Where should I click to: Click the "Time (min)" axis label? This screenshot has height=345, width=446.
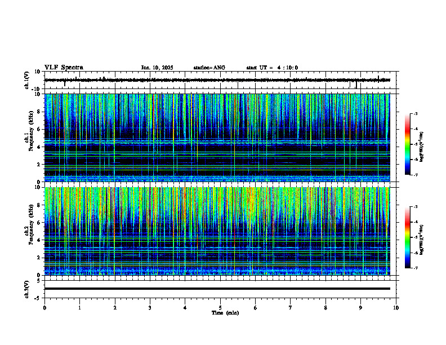tap(225, 313)
